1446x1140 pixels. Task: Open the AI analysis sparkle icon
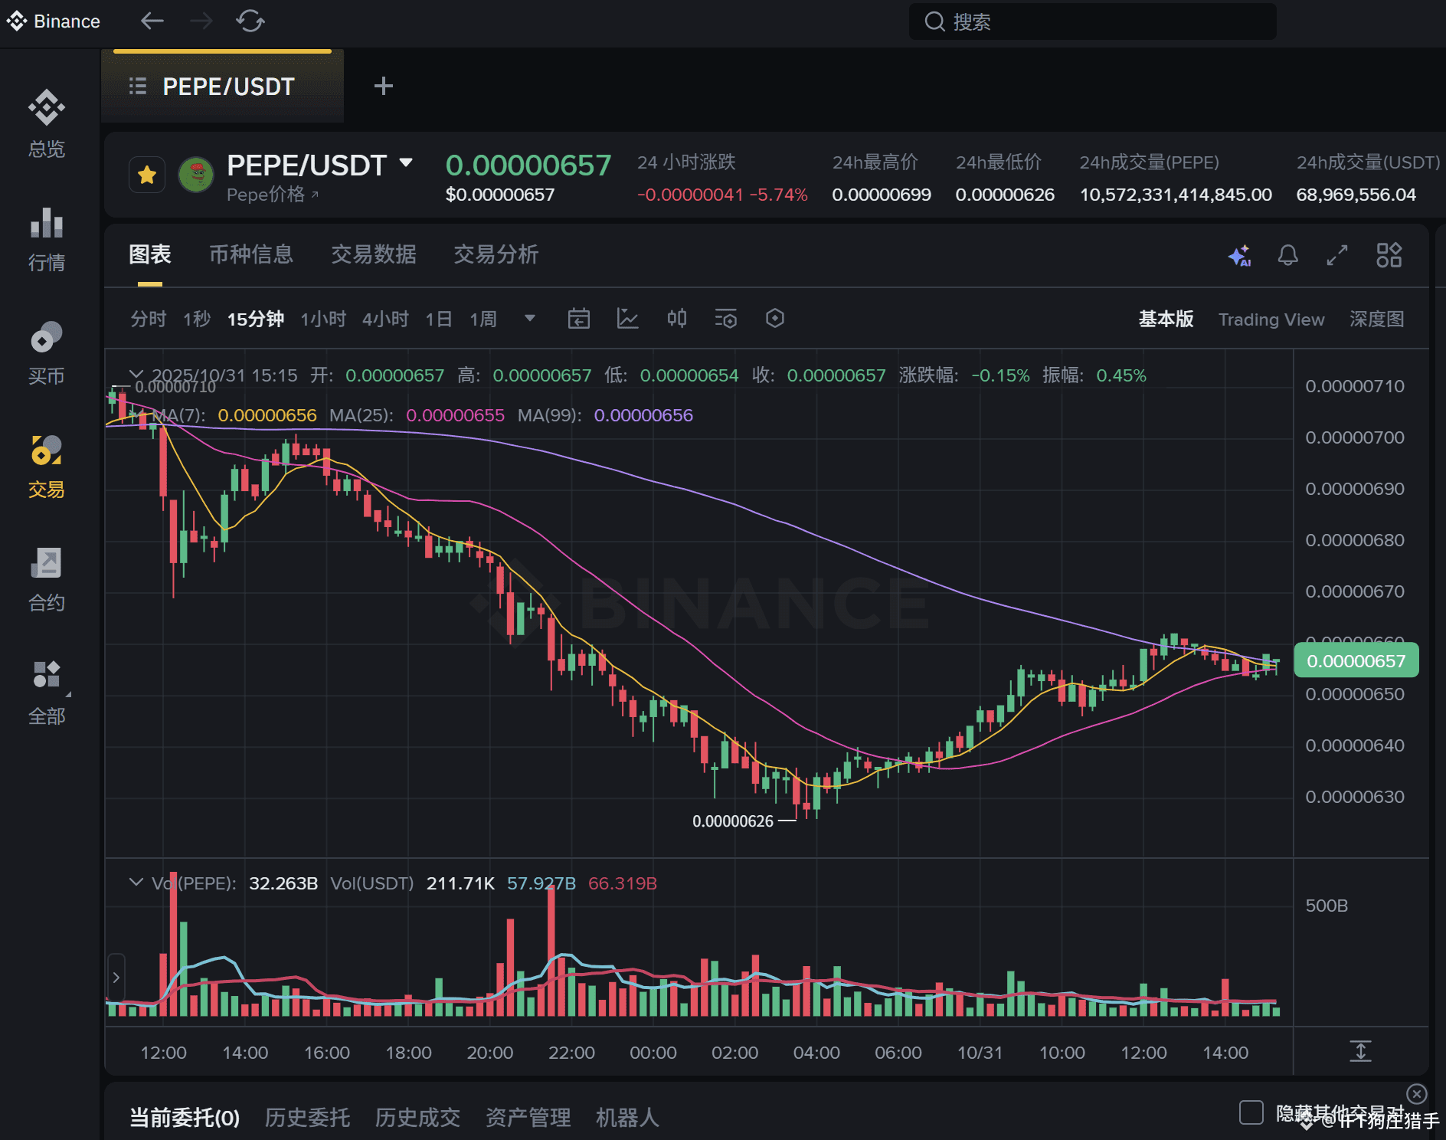[x=1239, y=255]
